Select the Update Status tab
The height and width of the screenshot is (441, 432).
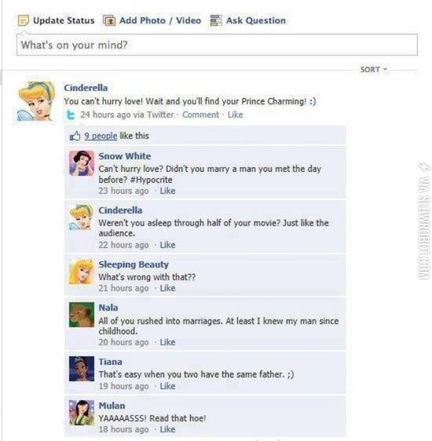(57, 20)
